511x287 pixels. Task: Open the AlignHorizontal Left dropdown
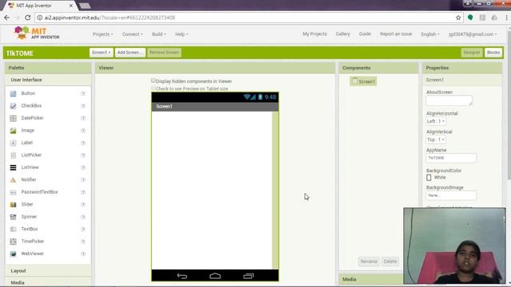pos(436,121)
